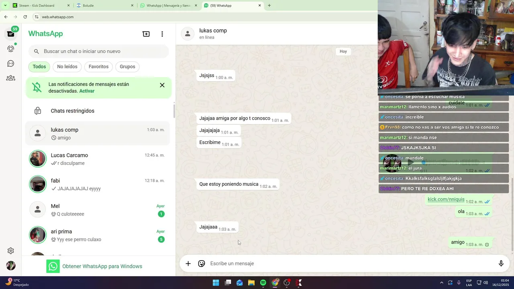Screen dimensions: 514x289
Task: Click the Hoy date chip
Action: click(x=343, y=51)
